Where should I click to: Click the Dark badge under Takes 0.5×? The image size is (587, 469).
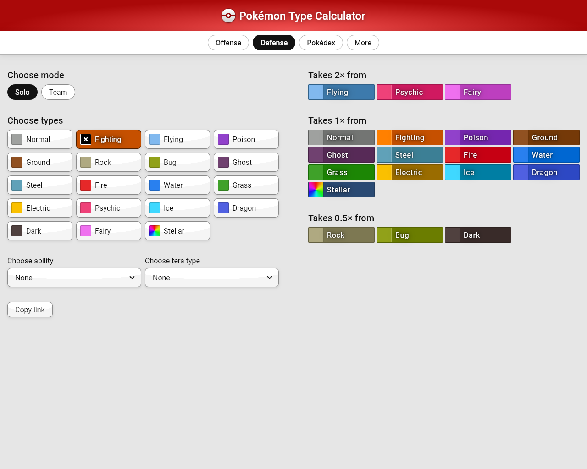click(478, 235)
